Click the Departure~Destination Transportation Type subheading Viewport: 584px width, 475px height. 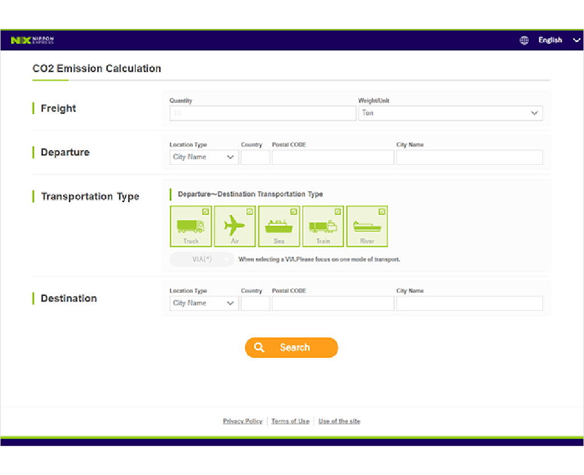tap(250, 194)
